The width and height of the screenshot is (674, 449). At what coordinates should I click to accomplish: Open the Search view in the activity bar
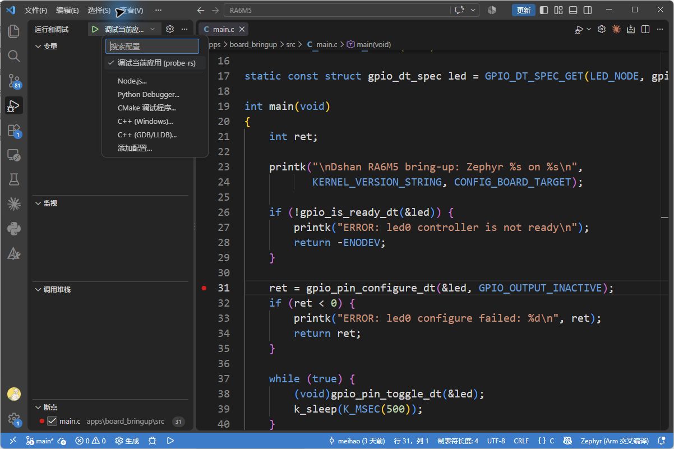click(x=13, y=56)
